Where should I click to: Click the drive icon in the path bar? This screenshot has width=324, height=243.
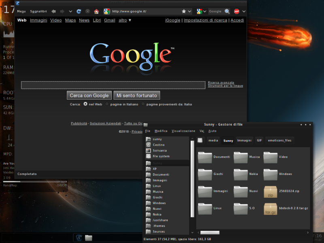coord(200,141)
